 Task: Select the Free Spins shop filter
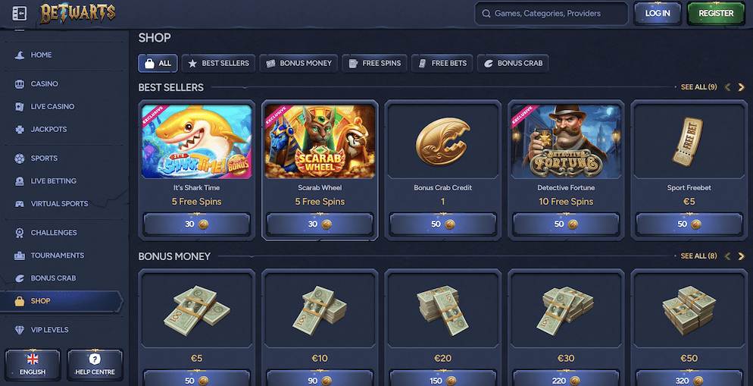coord(374,63)
